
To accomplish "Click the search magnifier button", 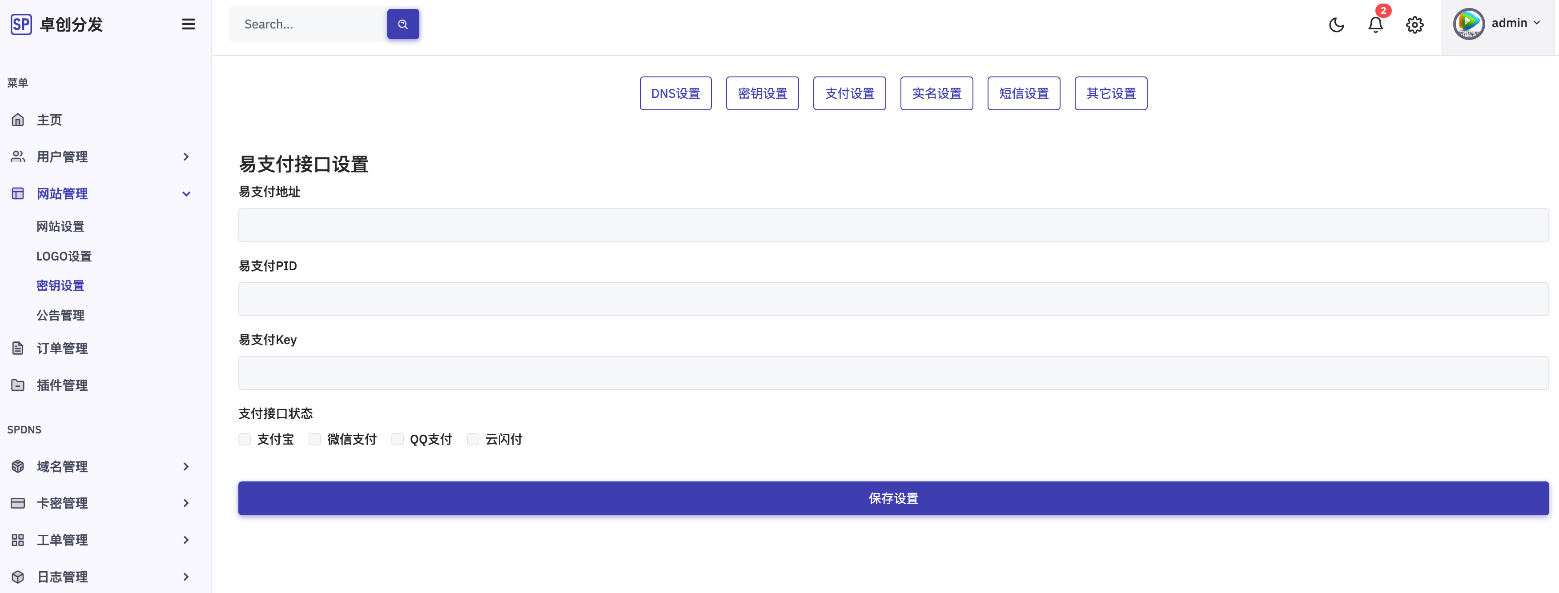I will tap(403, 24).
